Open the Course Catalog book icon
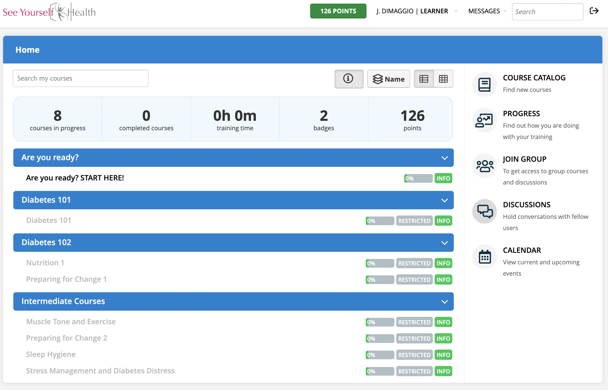The height and width of the screenshot is (390, 608). [484, 85]
